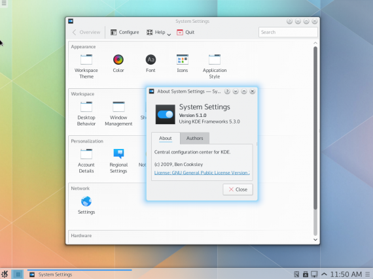Open the Icons settings module

click(x=183, y=63)
